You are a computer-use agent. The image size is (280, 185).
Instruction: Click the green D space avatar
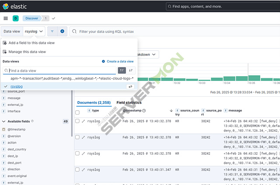point(16,18)
